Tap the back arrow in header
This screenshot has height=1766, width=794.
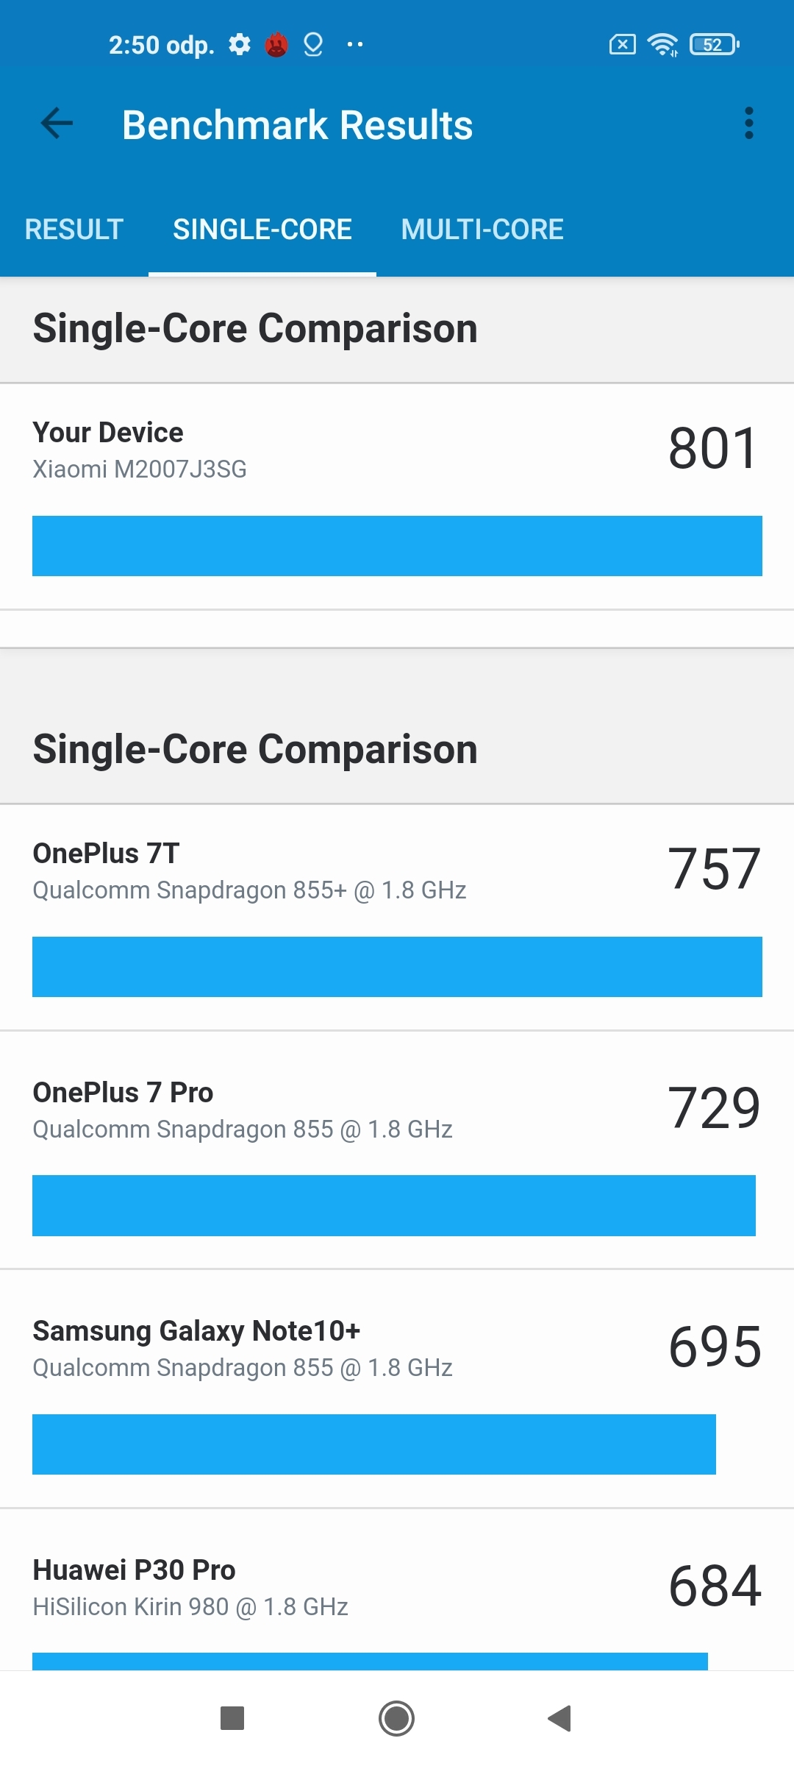pyautogui.click(x=57, y=124)
